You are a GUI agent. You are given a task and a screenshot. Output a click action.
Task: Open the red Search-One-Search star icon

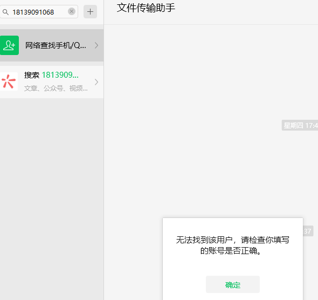pos(9,81)
